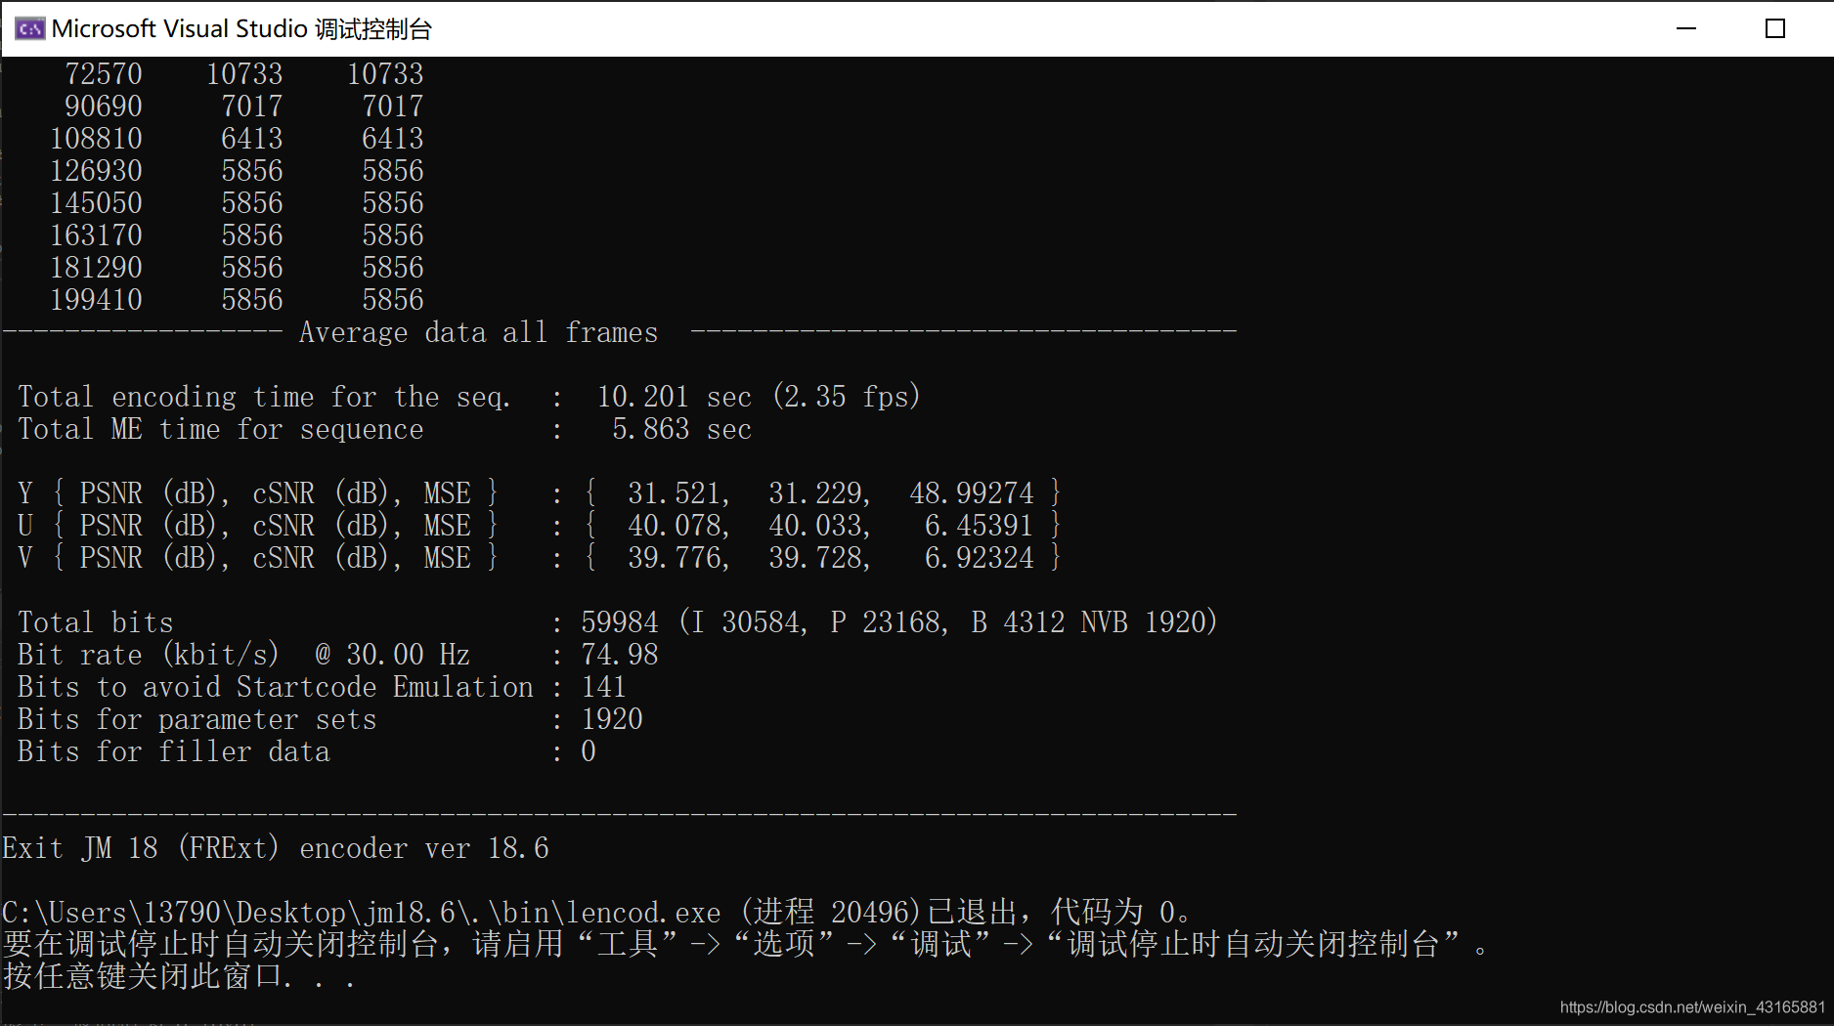Screen dimensions: 1834x1026
Task: Select the 'Average data all frames' heading
Action: pyautogui.click(x=479, y=333)
